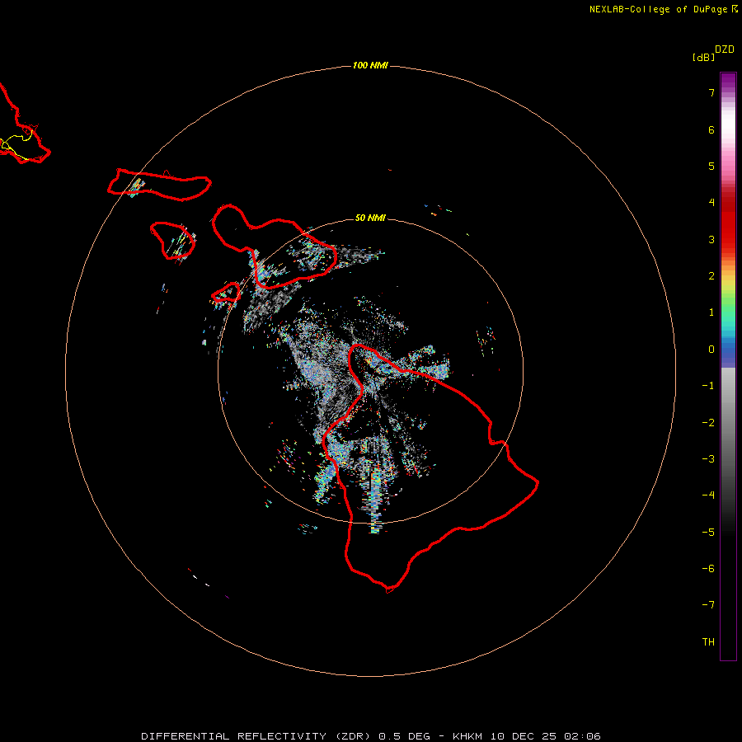Click the small Kahoolawe island outline

click(226, 293)
